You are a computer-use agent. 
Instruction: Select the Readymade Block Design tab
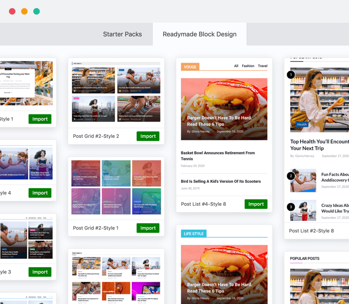[x=199, y=34]
